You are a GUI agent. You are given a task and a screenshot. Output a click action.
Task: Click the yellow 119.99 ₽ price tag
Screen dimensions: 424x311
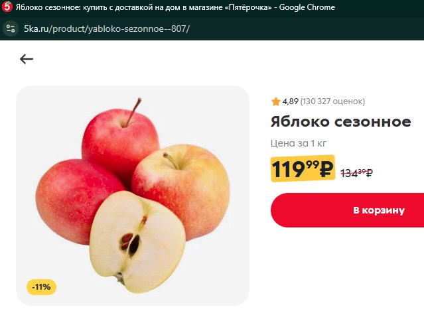tap(303, 168)
